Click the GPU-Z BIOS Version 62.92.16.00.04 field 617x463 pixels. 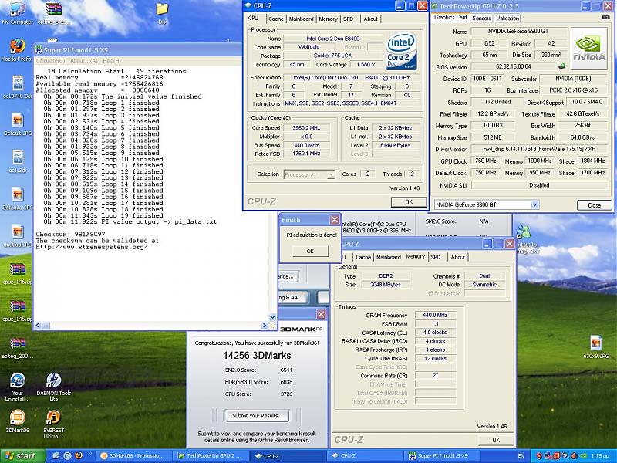click(x=513, y=66)
